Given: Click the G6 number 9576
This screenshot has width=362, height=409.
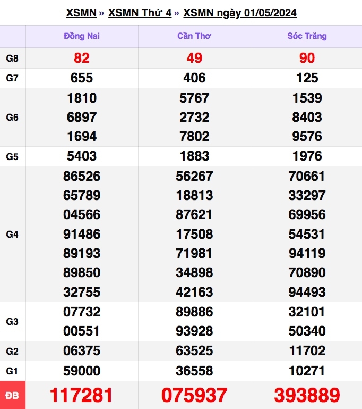Looking at the screenshot, I should click(307, 136).
